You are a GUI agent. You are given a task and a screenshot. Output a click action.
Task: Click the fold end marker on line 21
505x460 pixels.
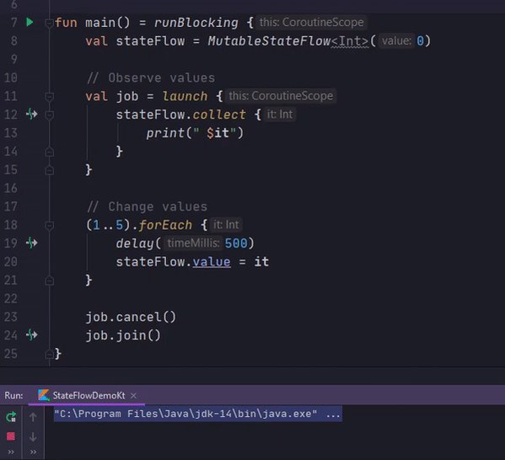coord(49,281)
